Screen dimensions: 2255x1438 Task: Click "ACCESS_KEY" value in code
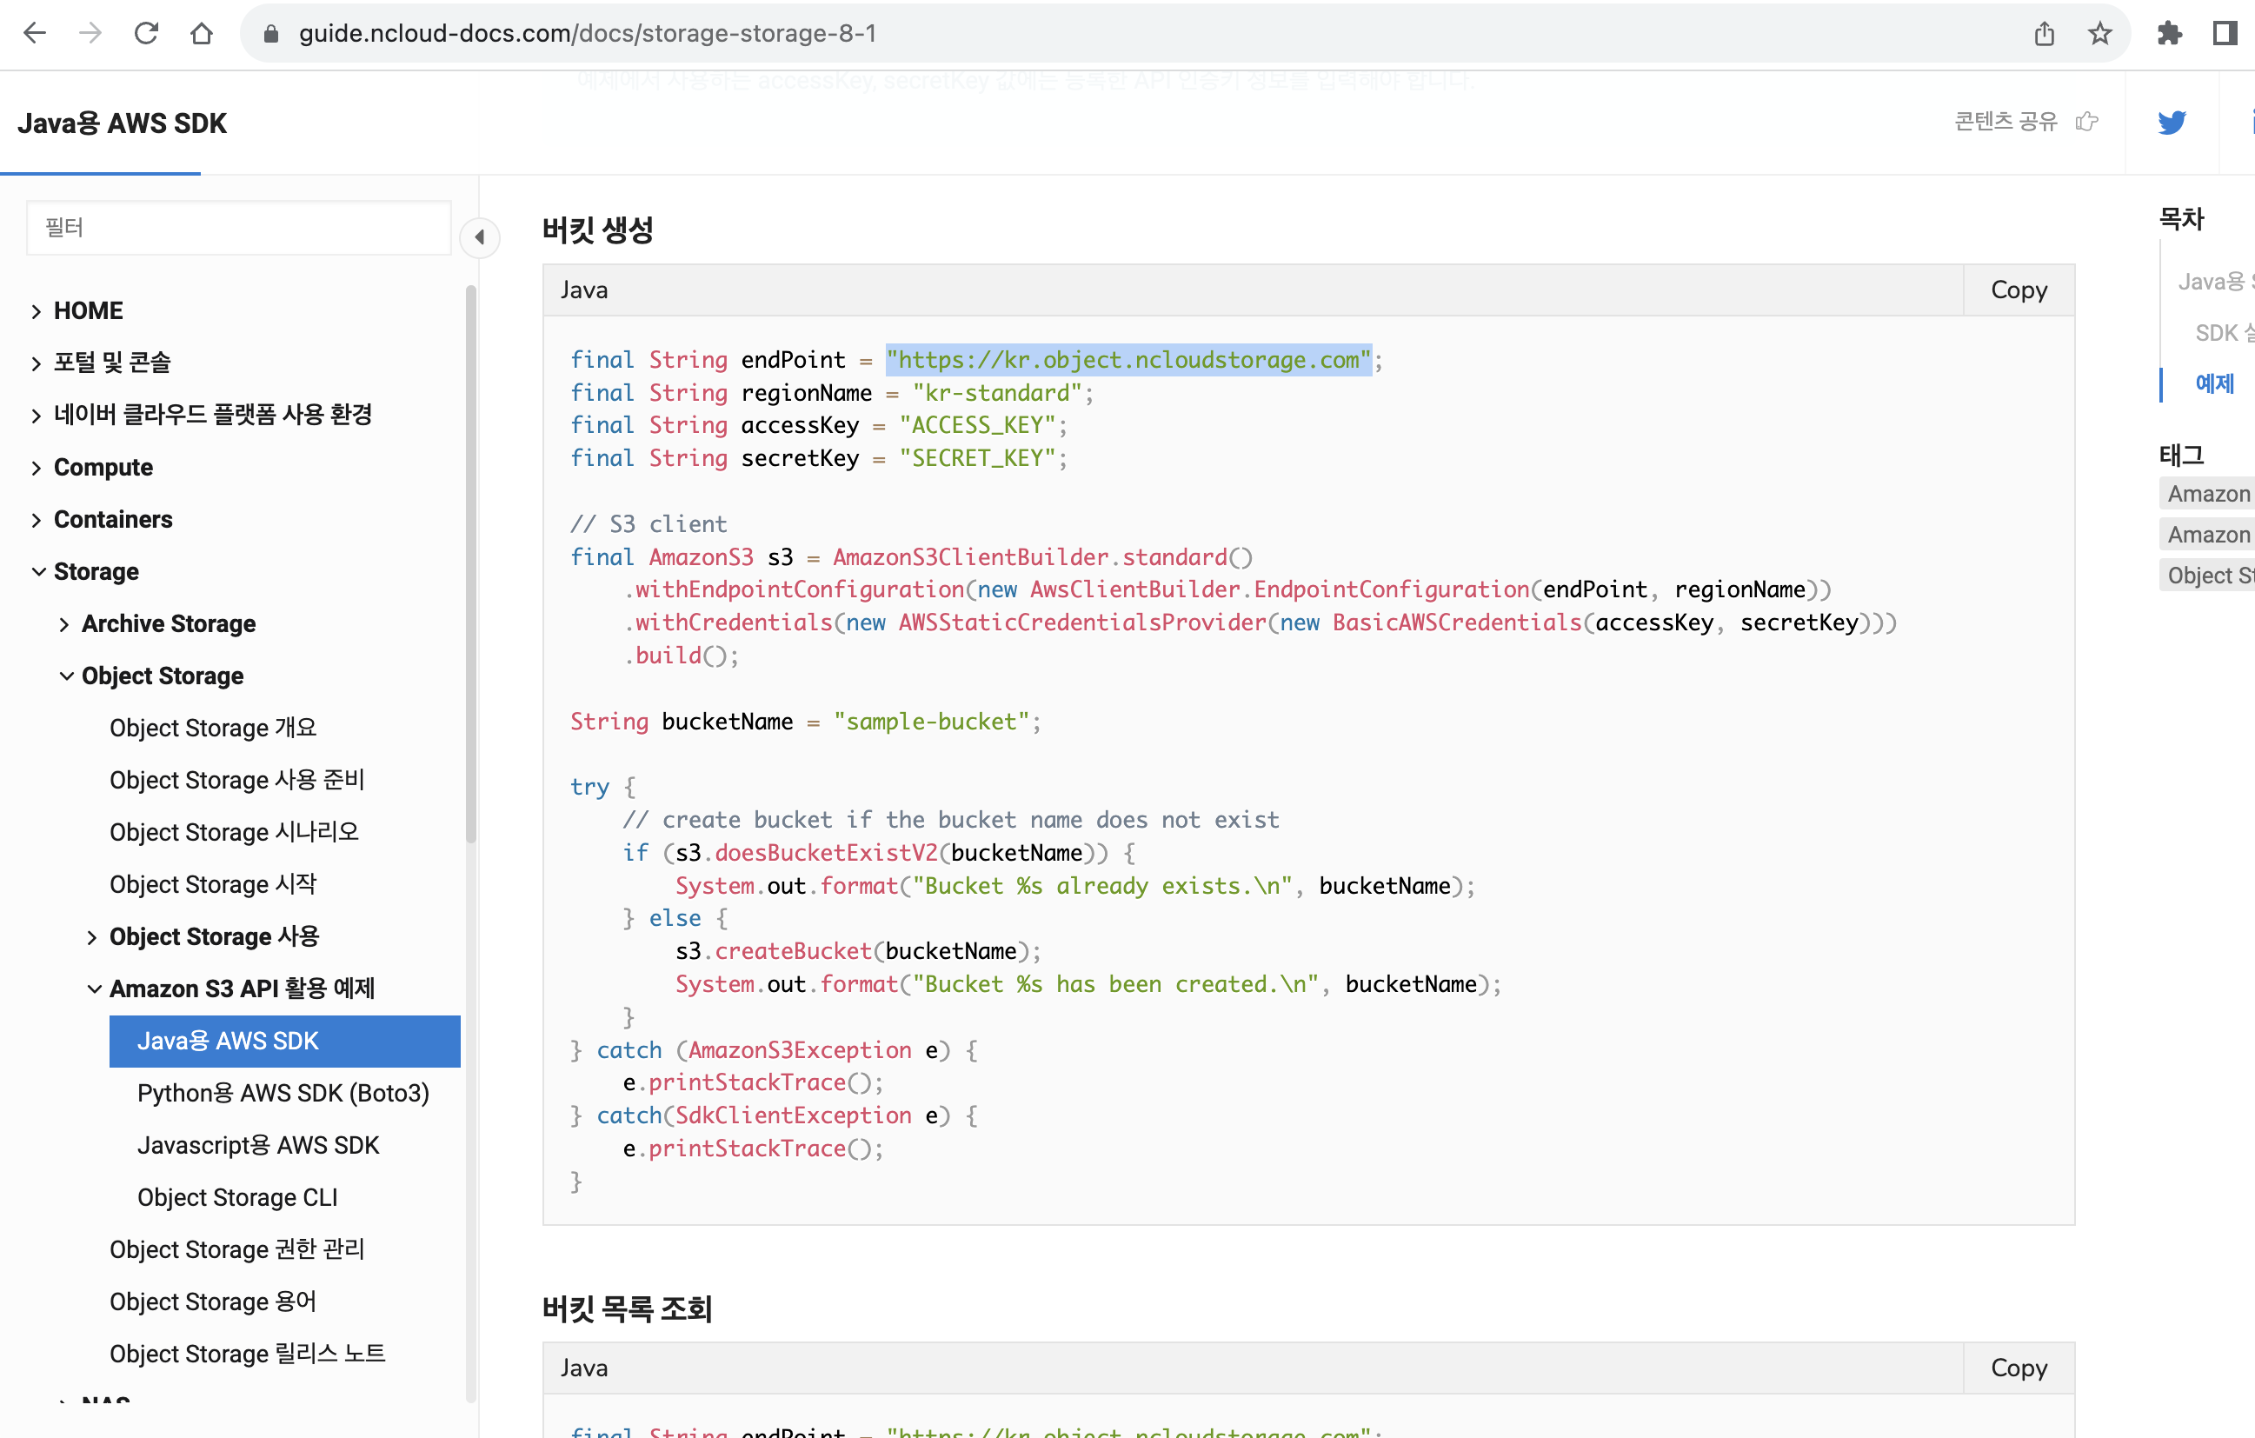[x=977, y=425]
